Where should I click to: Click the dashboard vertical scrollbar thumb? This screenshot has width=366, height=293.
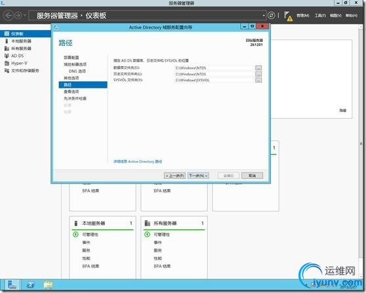361,144
